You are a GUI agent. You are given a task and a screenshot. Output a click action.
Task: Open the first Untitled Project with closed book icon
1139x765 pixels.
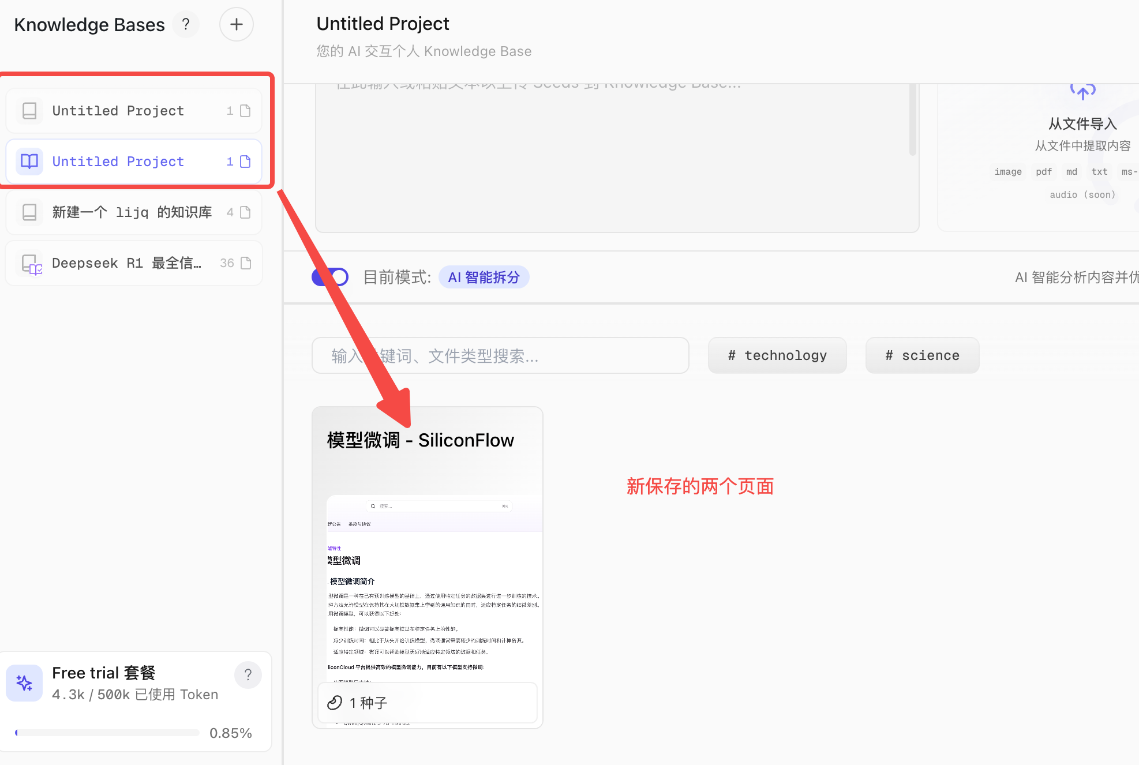[x=134, y=111]
